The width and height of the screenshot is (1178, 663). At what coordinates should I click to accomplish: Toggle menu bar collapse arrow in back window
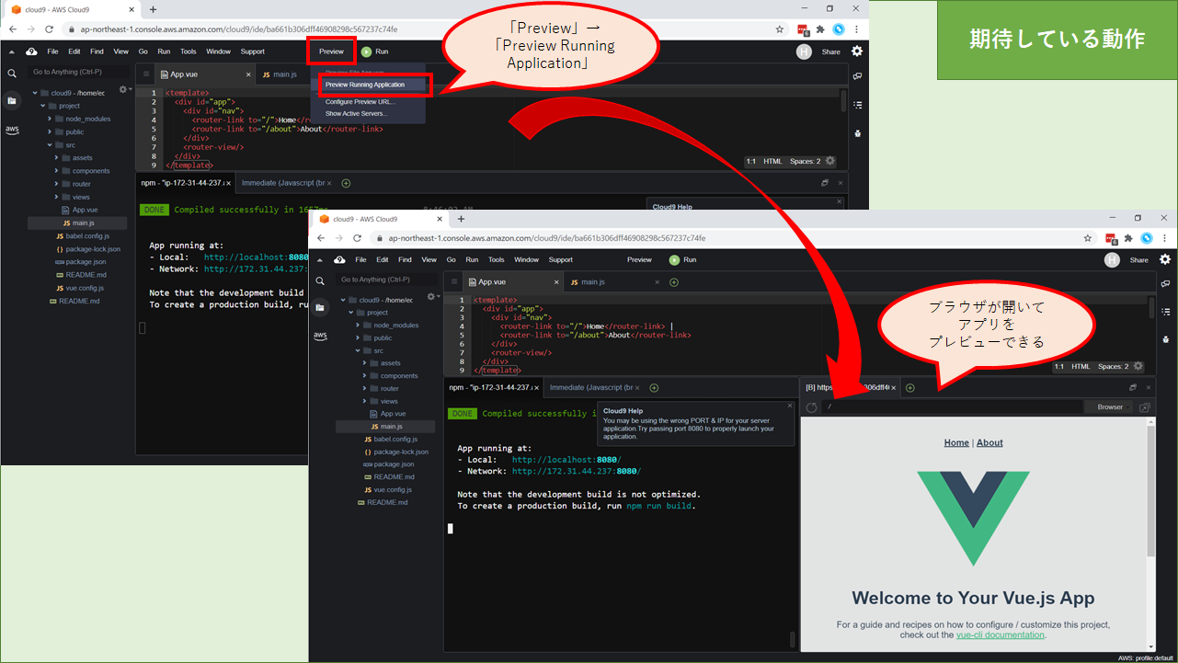(12, 51)
